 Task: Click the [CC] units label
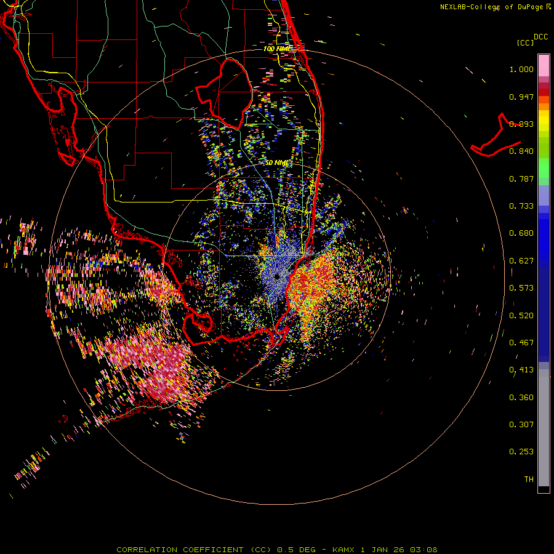tap(525, 42)
